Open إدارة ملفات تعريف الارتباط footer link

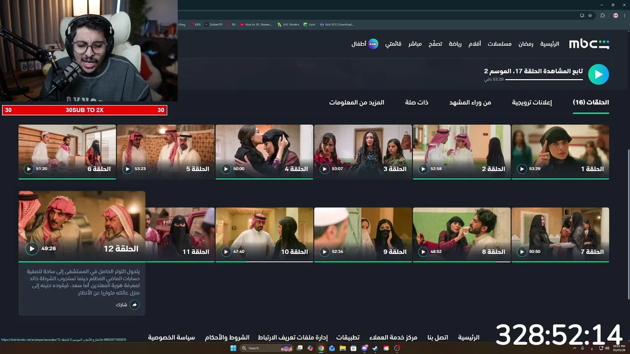click(293, 337)
